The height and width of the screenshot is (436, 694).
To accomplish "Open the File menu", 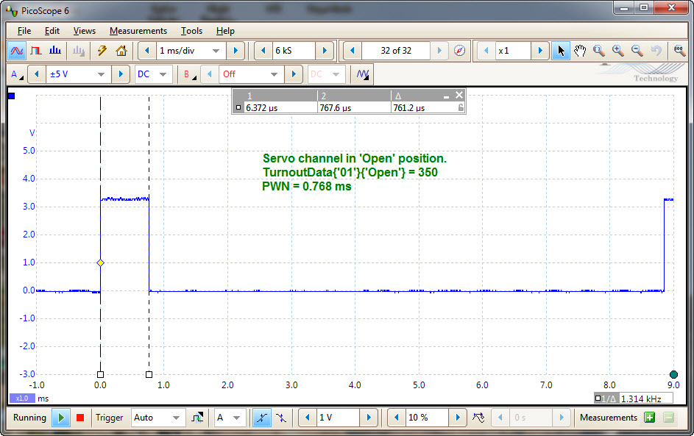I will [x=24, y=31].
